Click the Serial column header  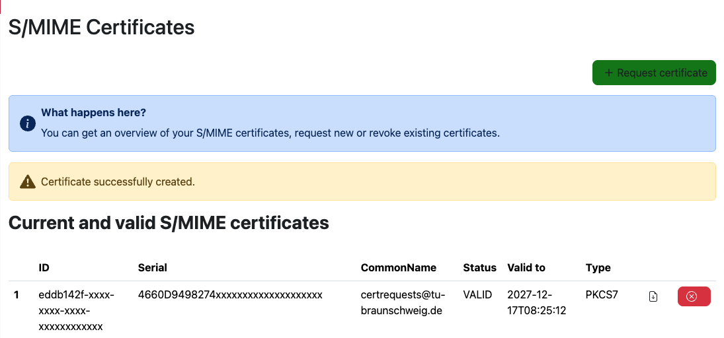[x=152, y=267]
